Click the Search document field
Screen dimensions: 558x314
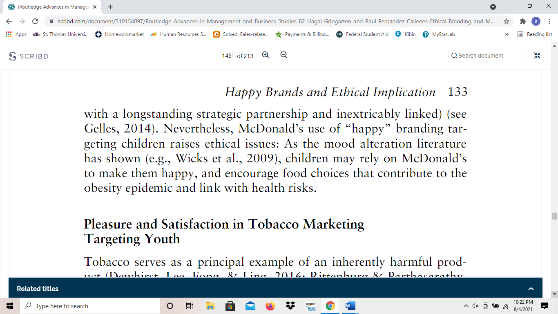click(488, 56)
